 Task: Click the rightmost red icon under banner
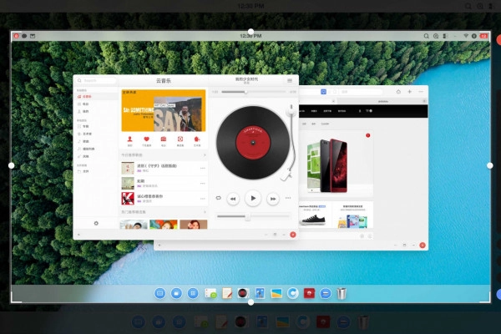coord(197,139)
